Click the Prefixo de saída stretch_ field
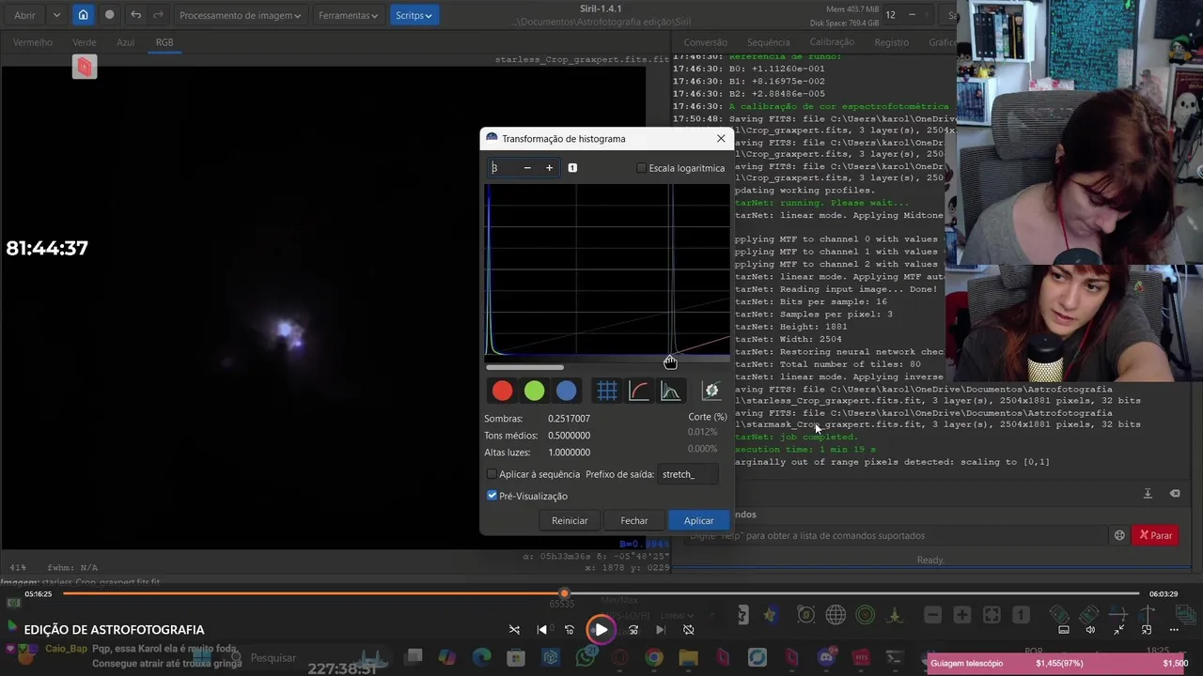 (688, 474)
